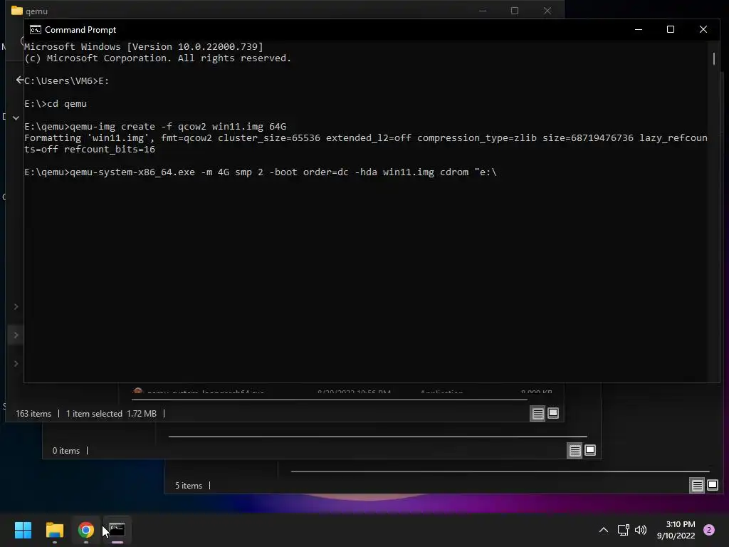
Task: Click the Command Prompt vertical scrollbar thumb
Action: tap(714, 59)
